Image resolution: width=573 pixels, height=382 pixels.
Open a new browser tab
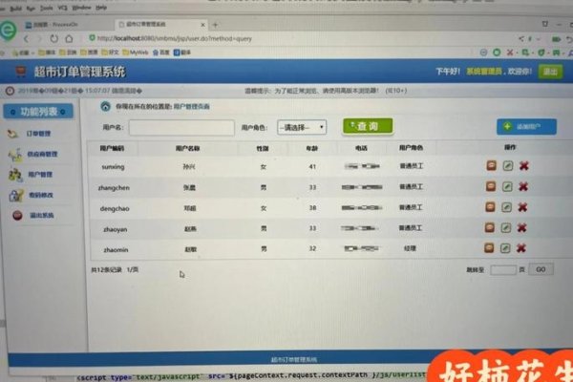[215, 25]
